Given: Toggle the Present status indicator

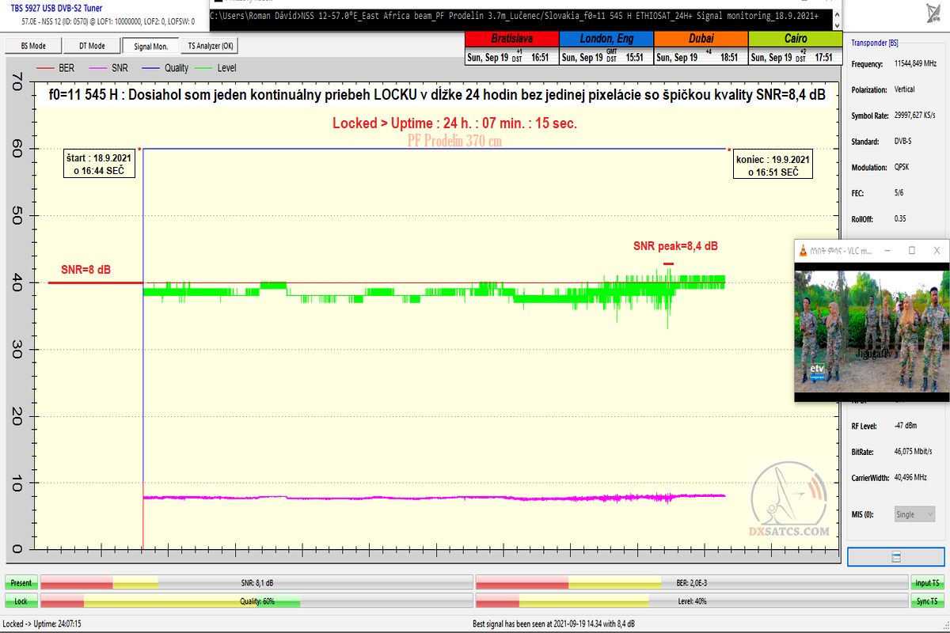Looking at the screenshot, I should coord(21,583).
